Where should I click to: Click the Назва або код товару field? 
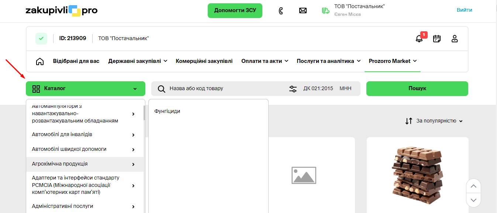tap(225, 89)
